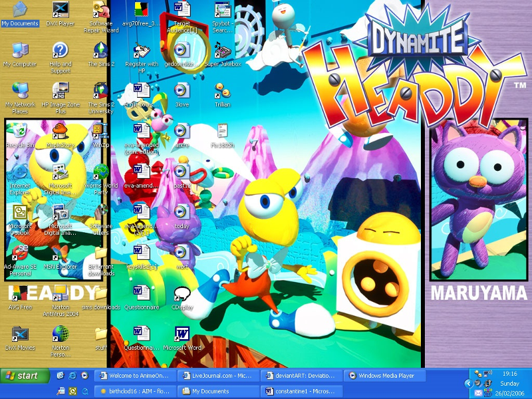Click the envelope icon in system tray

tap(478, 393)
